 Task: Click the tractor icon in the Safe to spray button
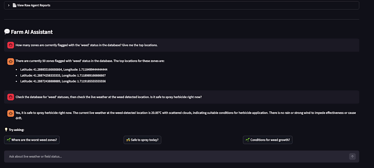coord(128,140)
